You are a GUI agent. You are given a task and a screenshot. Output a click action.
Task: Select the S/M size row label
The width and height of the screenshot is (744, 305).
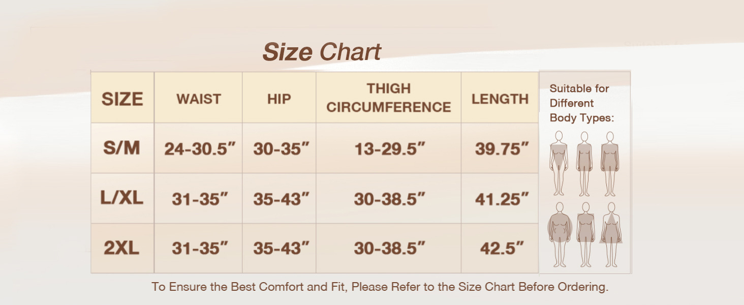point(122,148)
